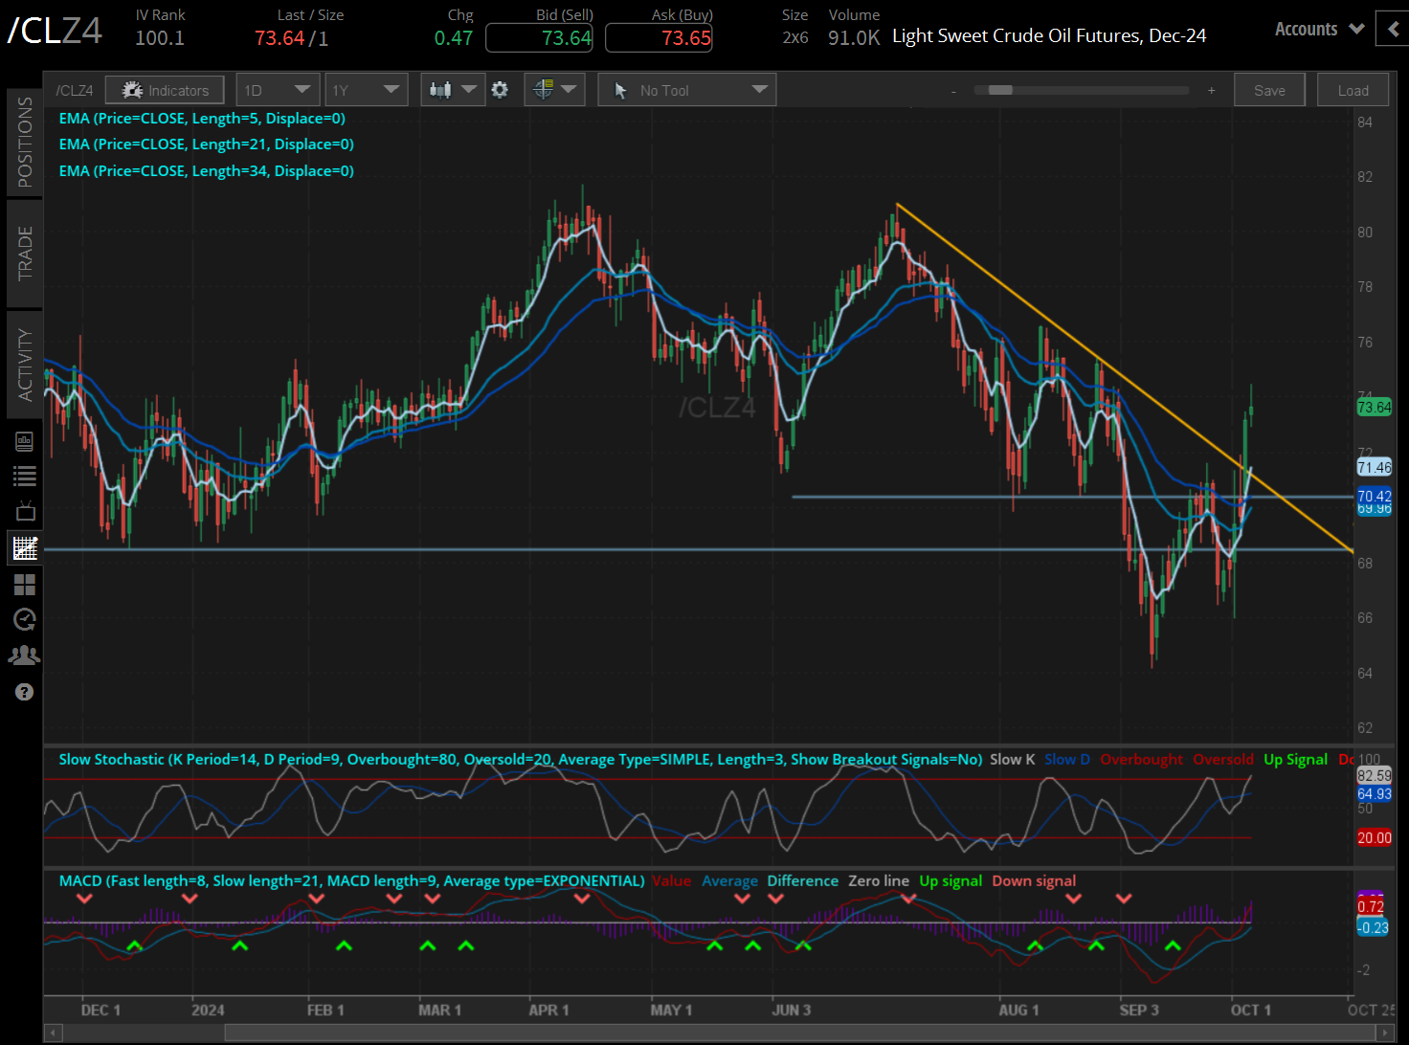Click the Bid (Sell) price field
1409x1045 pixels.
click(x=539, y=37)
